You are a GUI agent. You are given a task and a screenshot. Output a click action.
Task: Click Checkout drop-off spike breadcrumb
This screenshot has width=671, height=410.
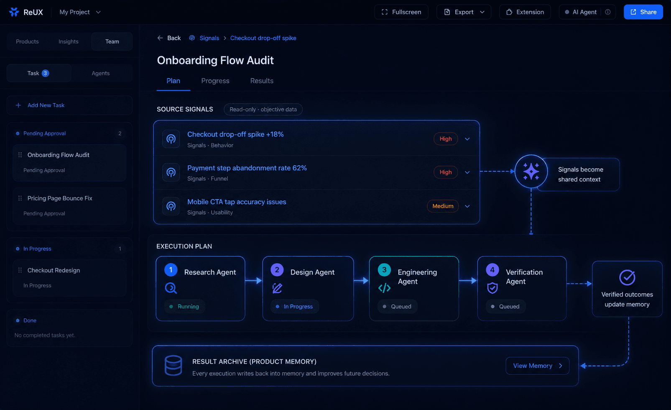pos(263,38)
